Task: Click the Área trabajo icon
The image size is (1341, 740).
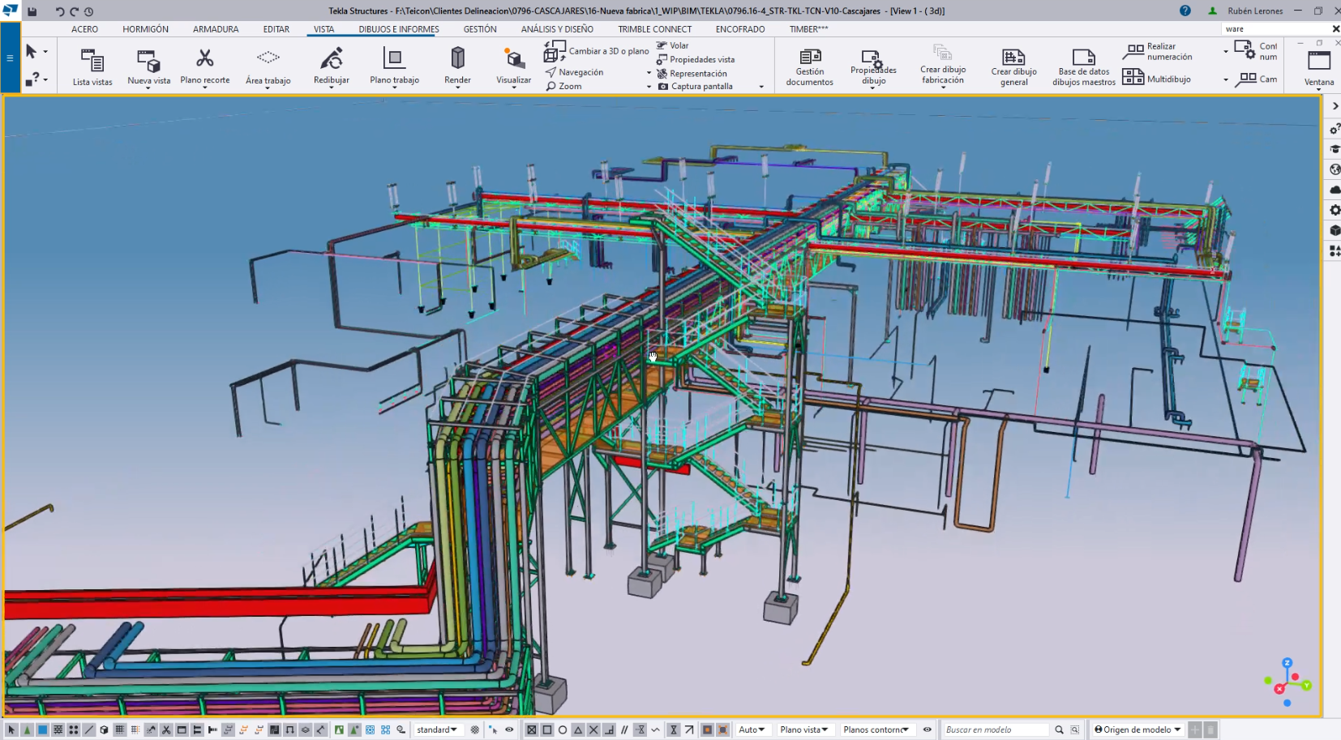Action: point(268,58)
